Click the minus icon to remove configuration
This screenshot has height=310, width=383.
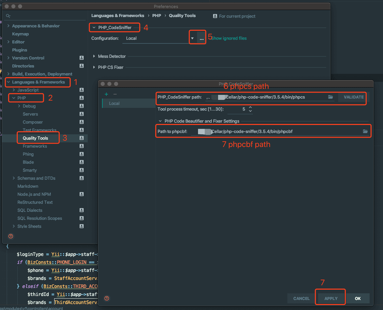[115, 94]
